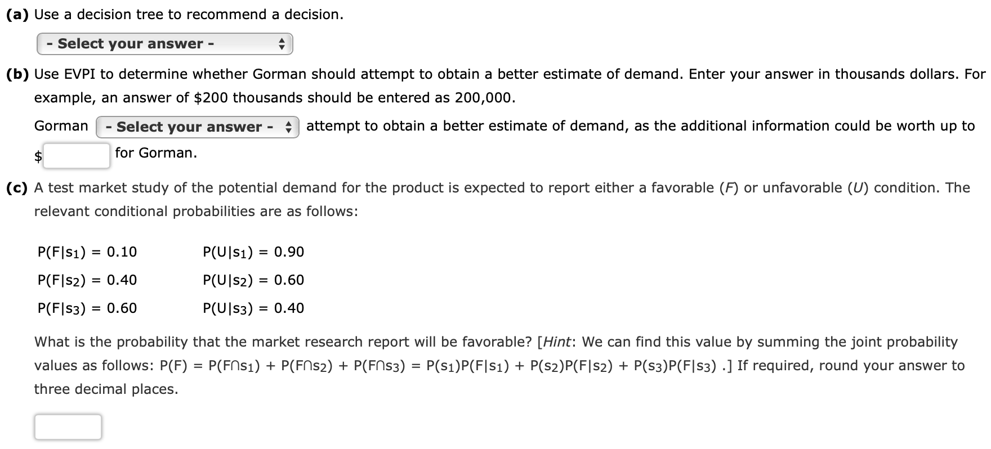Click the P(F|s1) = 0.10 value
The image size is (991, 449).
[x=86, y=252]
